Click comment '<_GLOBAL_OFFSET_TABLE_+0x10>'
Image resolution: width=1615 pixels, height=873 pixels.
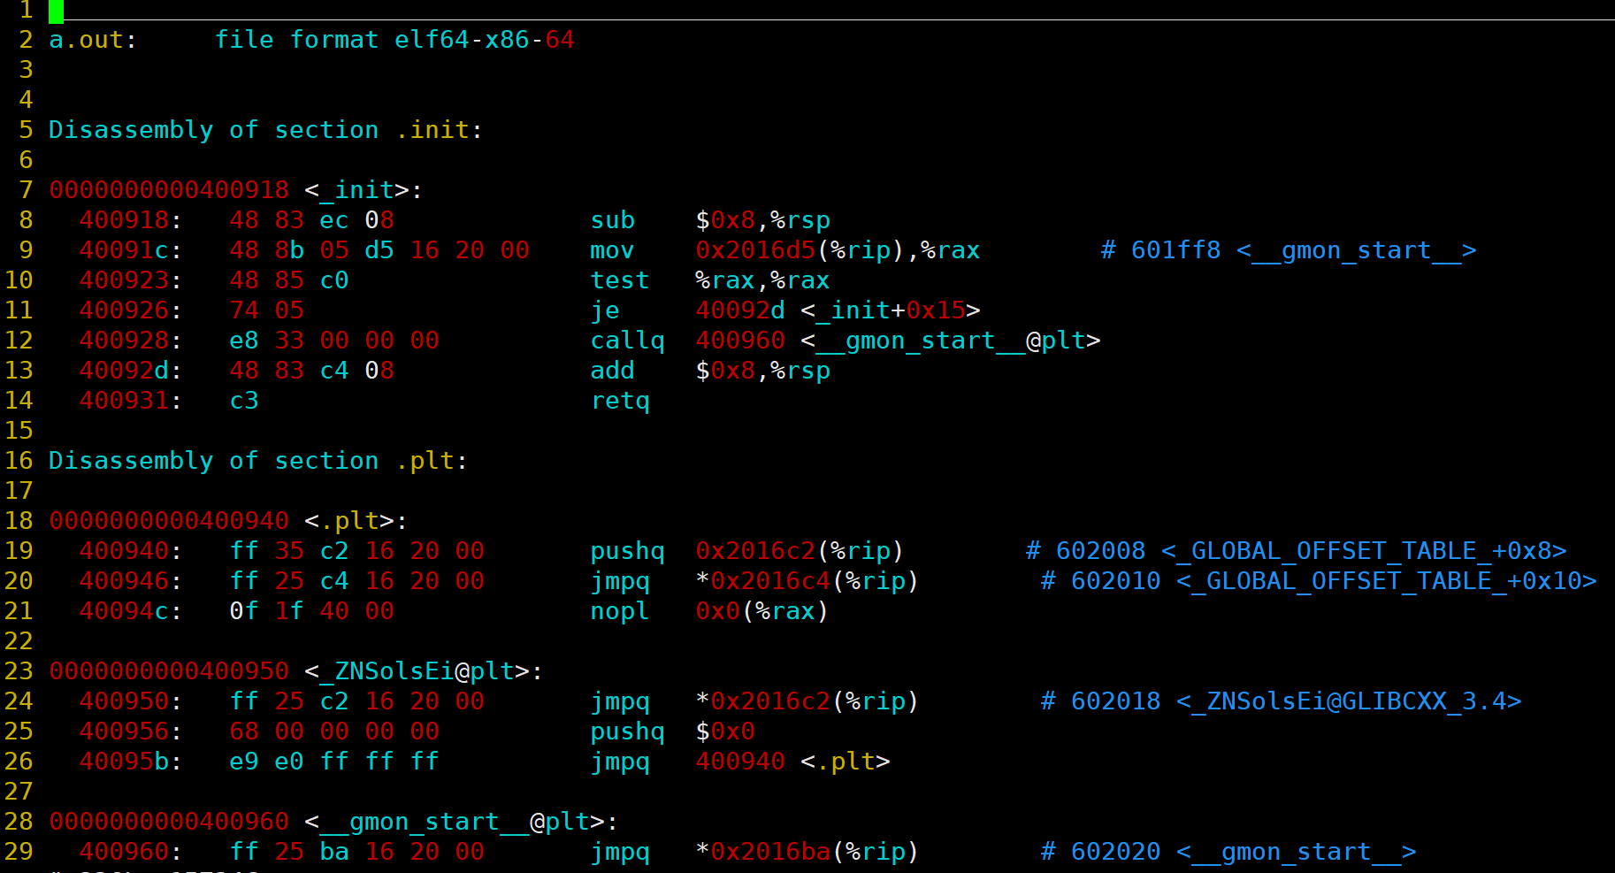point(1386,581)
